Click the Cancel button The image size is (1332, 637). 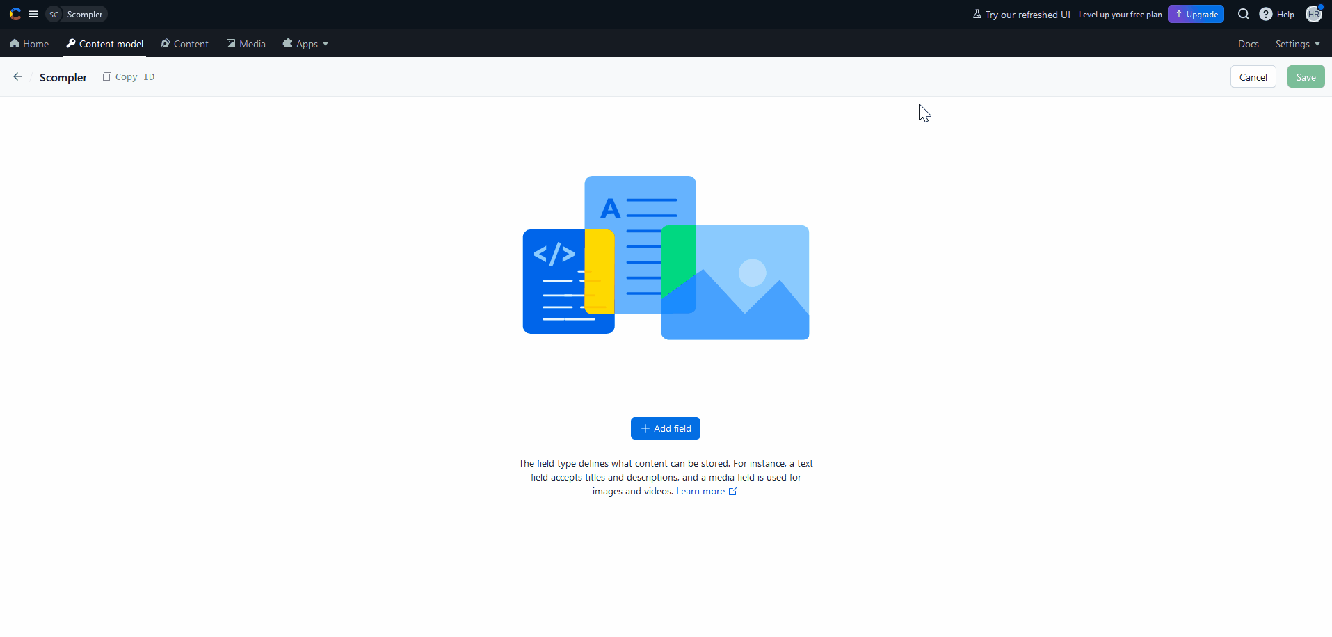click(x=1253, y=77)
